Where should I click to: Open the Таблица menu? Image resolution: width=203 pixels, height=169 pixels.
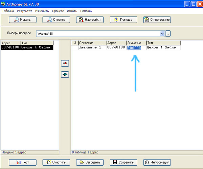[8, 11]
